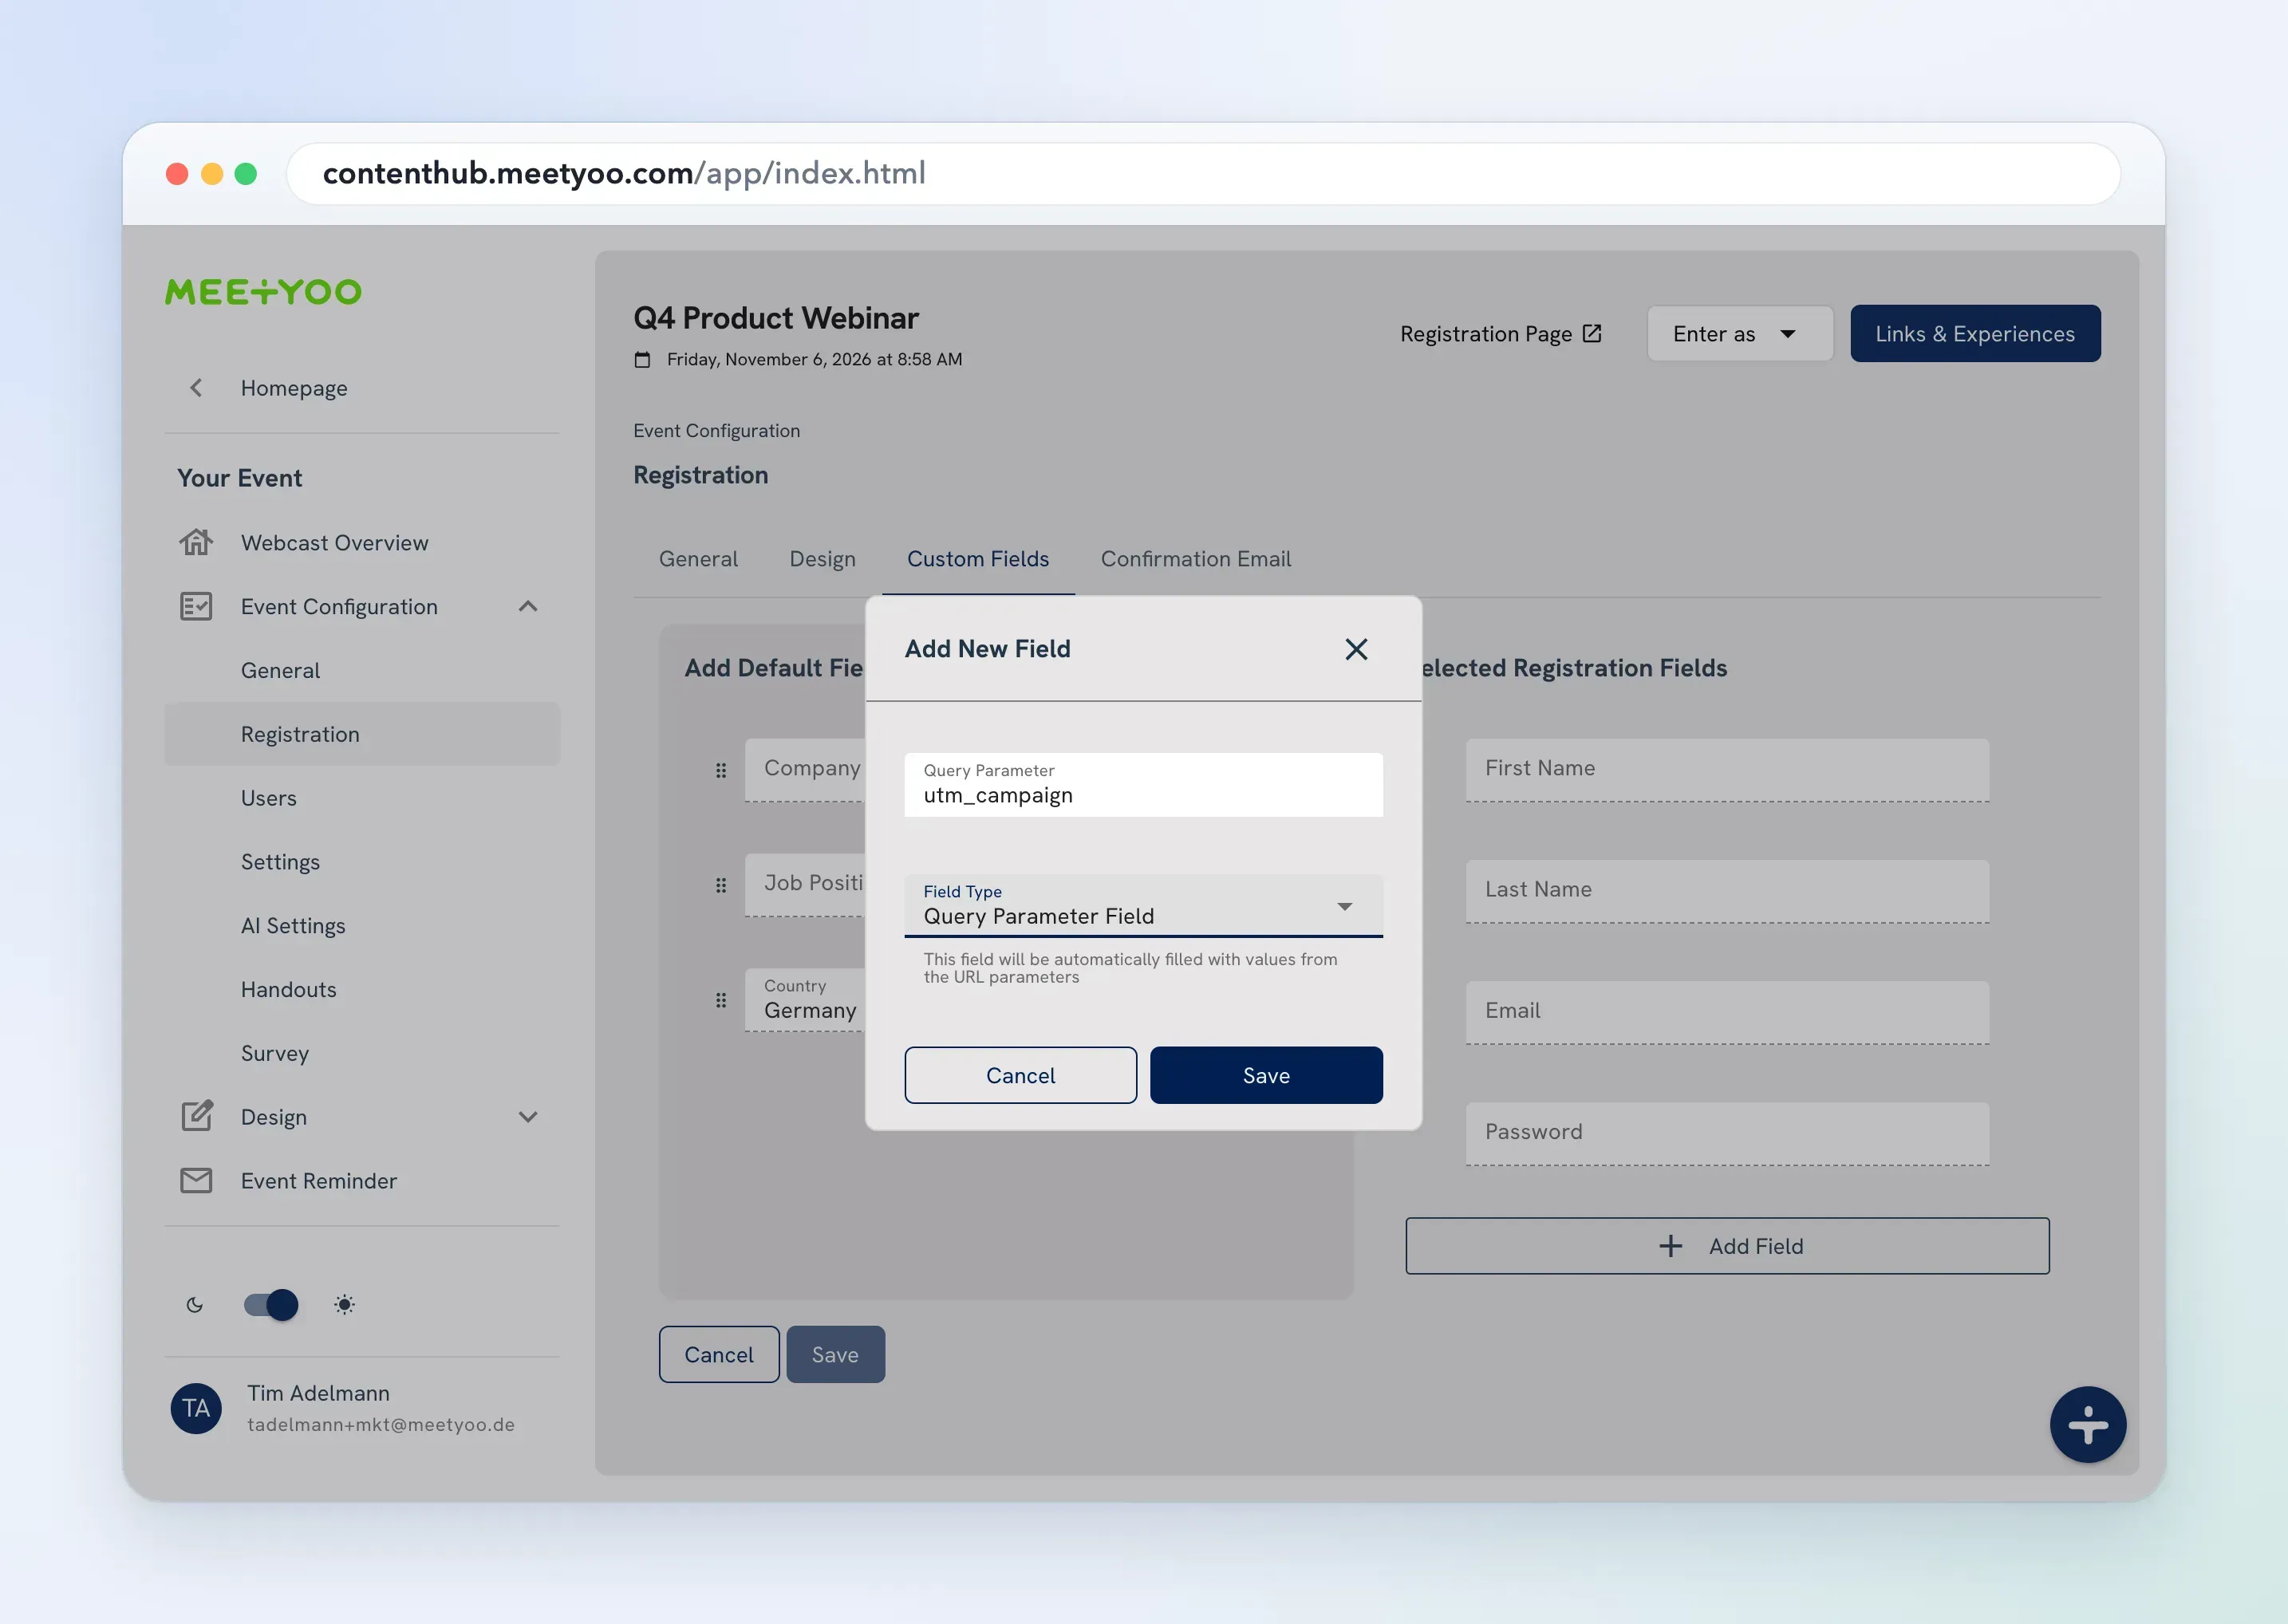Click the drag handle for Country field
The height and width of the screenshot is (1624, 2288).
pos(721,1000)
